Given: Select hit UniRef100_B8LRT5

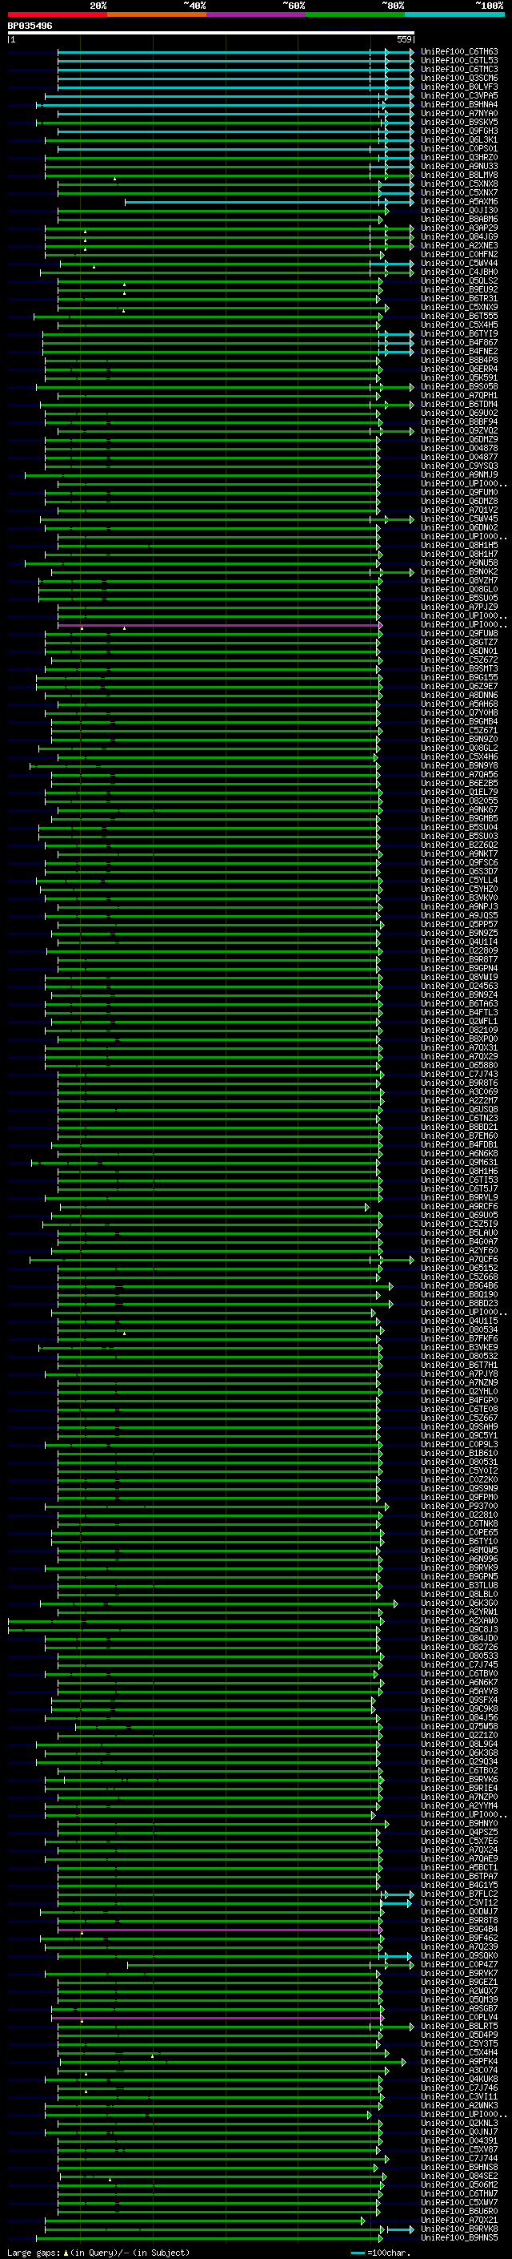Looking at the screenshot, I should coord(459,2026).
